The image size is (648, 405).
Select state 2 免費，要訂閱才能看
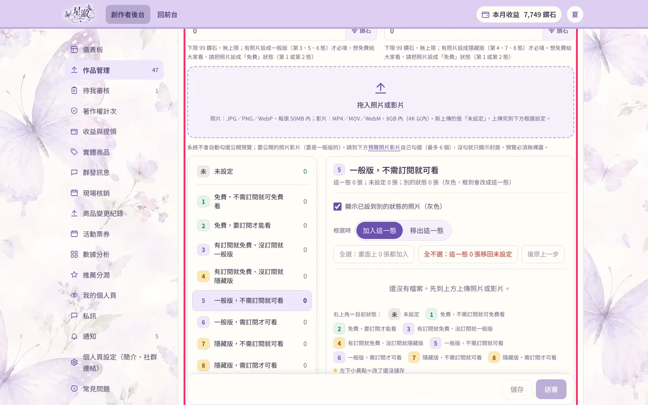(x=252, y=225)
